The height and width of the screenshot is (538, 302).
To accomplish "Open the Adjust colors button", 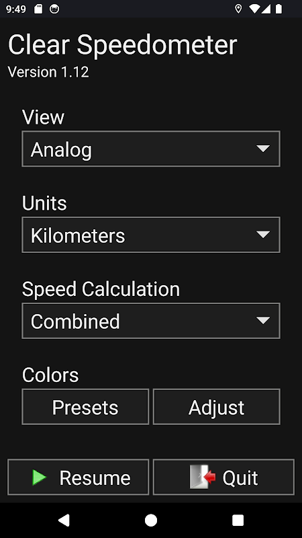I will (217, 407).
